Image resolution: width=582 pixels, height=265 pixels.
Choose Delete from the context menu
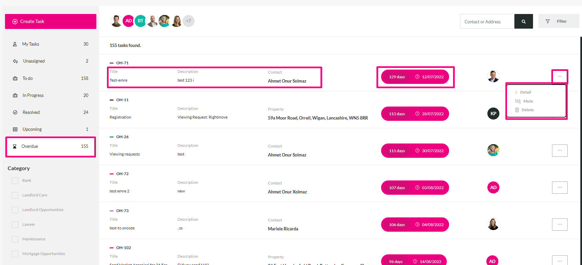[527, 110]
